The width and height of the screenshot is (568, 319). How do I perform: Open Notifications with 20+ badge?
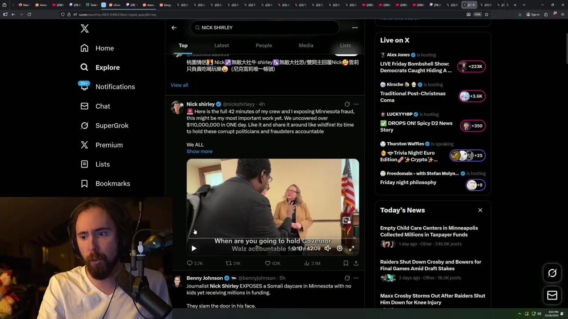(x=107, y=86)
